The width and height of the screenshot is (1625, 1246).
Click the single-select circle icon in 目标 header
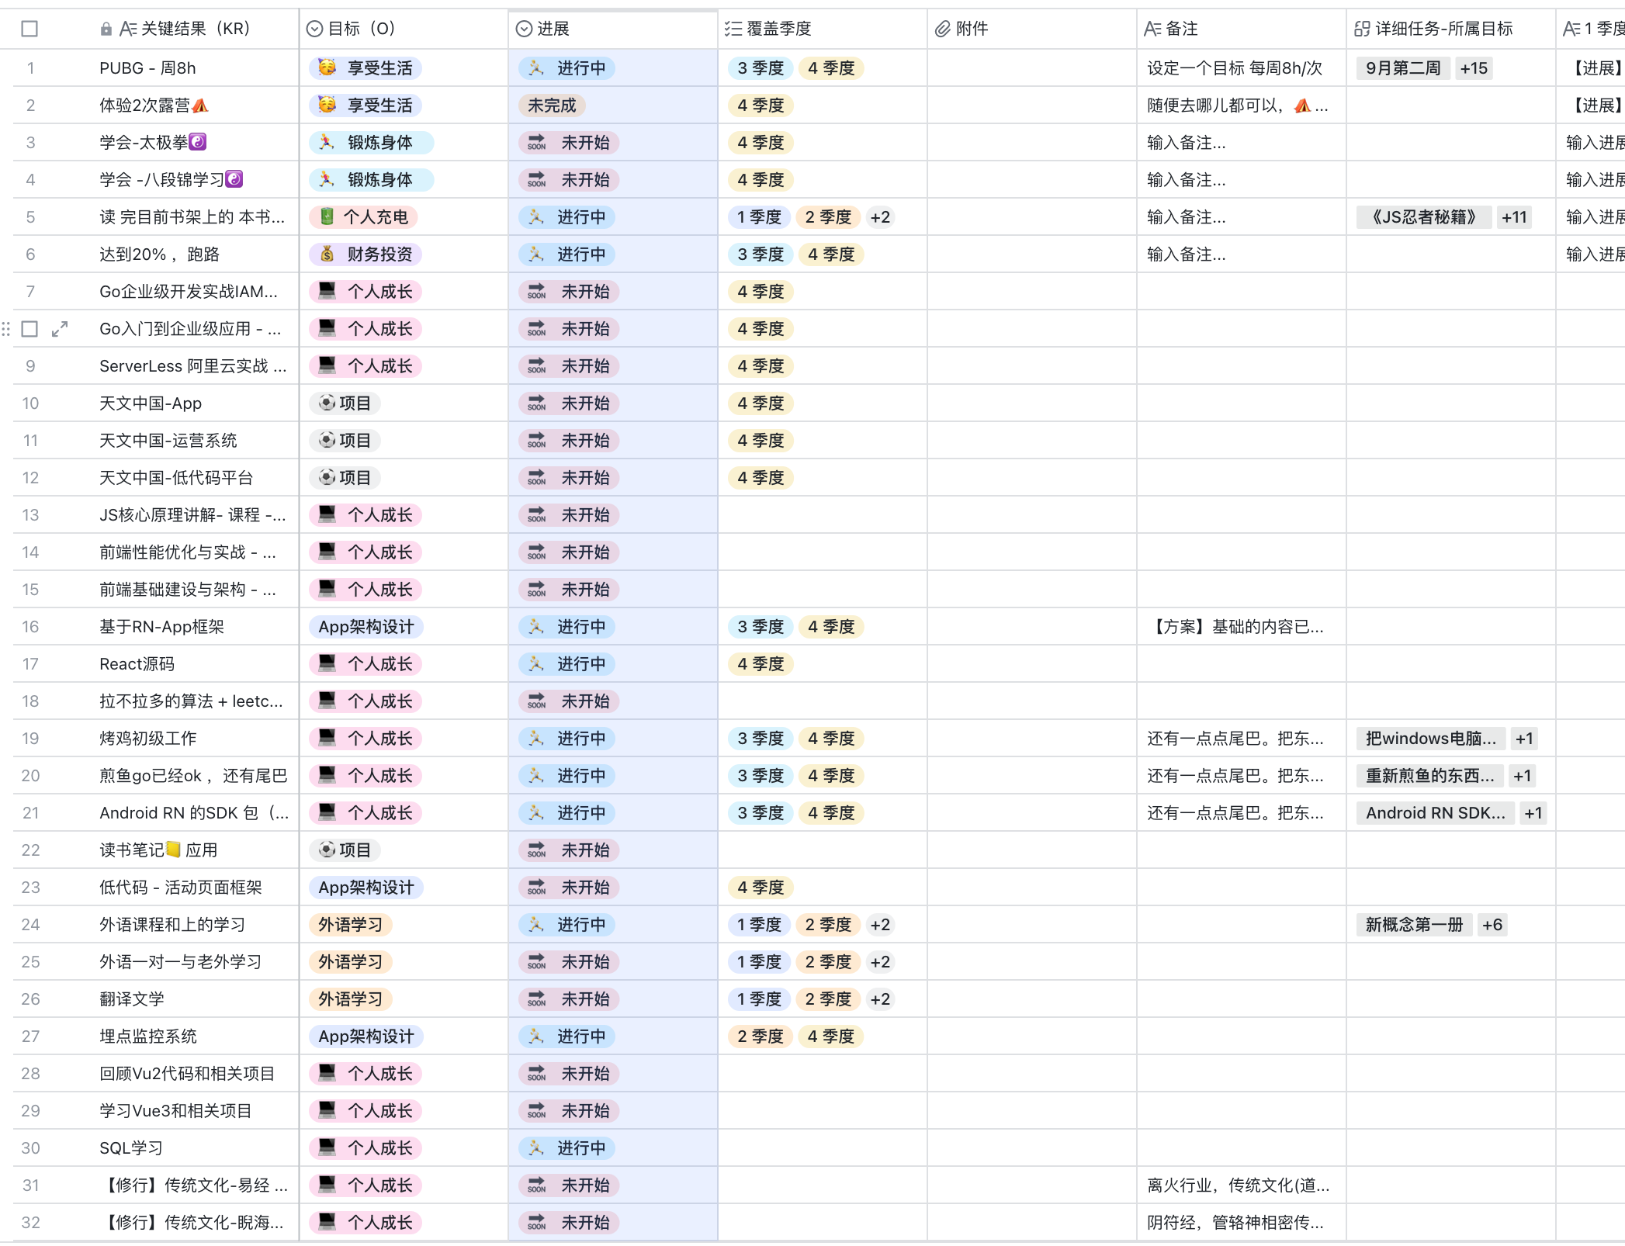[x=314, y=29]
